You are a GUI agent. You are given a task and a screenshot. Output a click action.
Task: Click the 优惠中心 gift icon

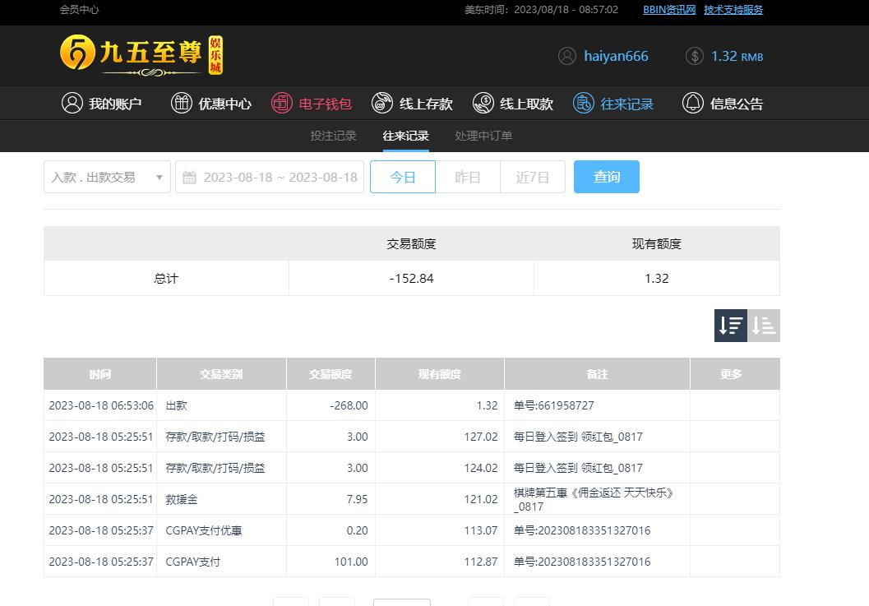(x=181, y=103)
